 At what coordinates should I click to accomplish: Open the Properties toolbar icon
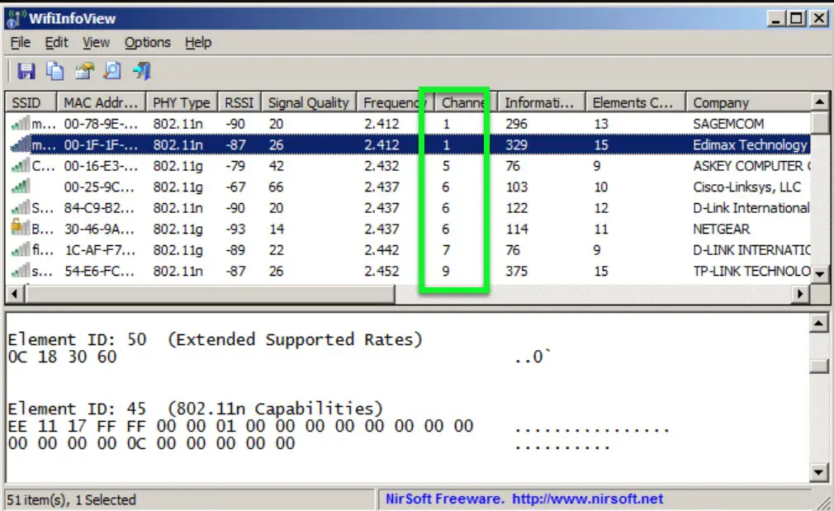(83, 71)
